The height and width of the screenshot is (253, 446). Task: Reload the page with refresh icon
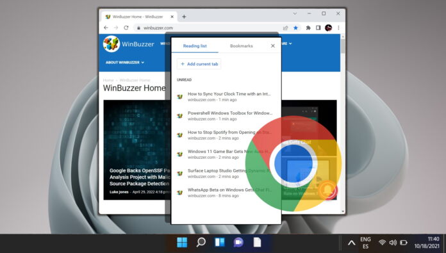[126, 28]
